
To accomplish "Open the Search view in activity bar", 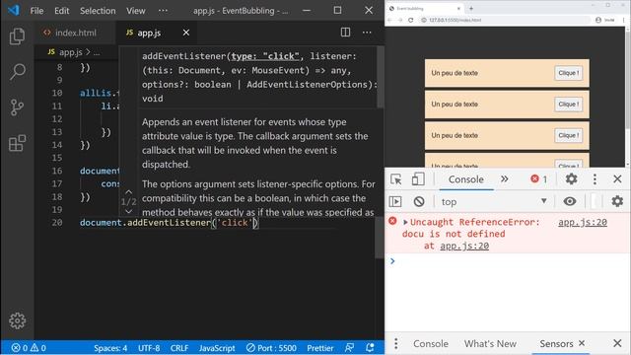I will tap(17, 72).
